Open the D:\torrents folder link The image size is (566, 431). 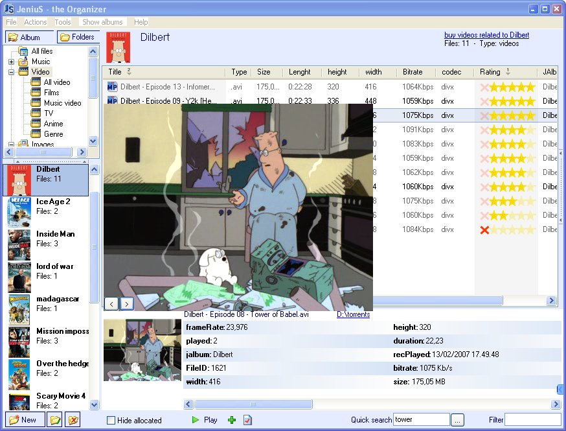pos(354,314)
